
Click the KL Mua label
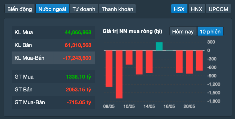point(24,32)
